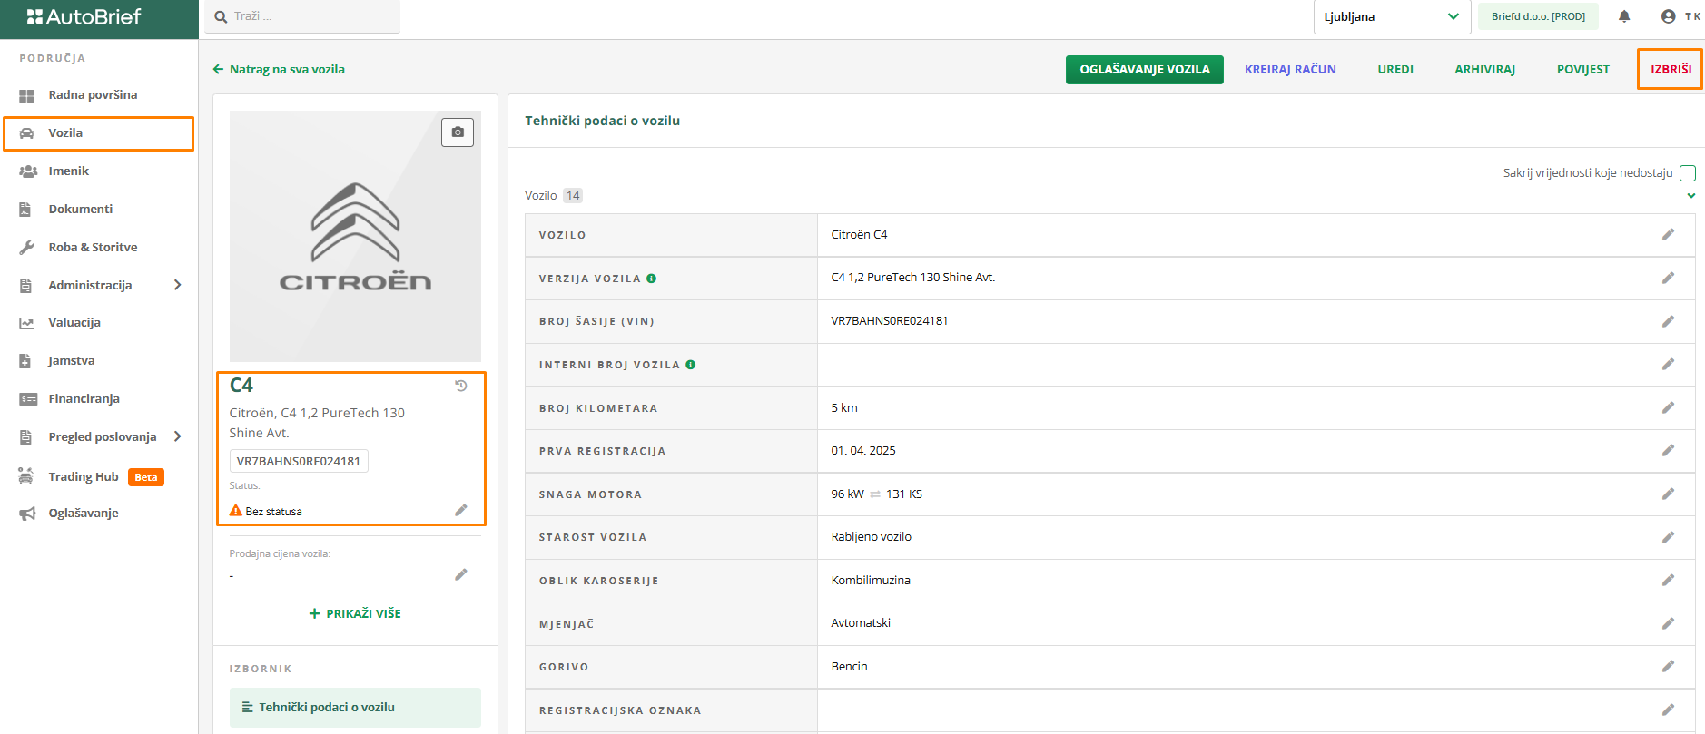1705x734 pixels.
Task: Edit the Gorivo row pencil icon
Action: tap(1668, 666)
